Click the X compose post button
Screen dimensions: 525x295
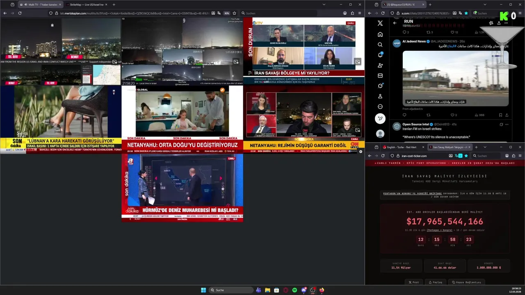(x=380, y=118)
